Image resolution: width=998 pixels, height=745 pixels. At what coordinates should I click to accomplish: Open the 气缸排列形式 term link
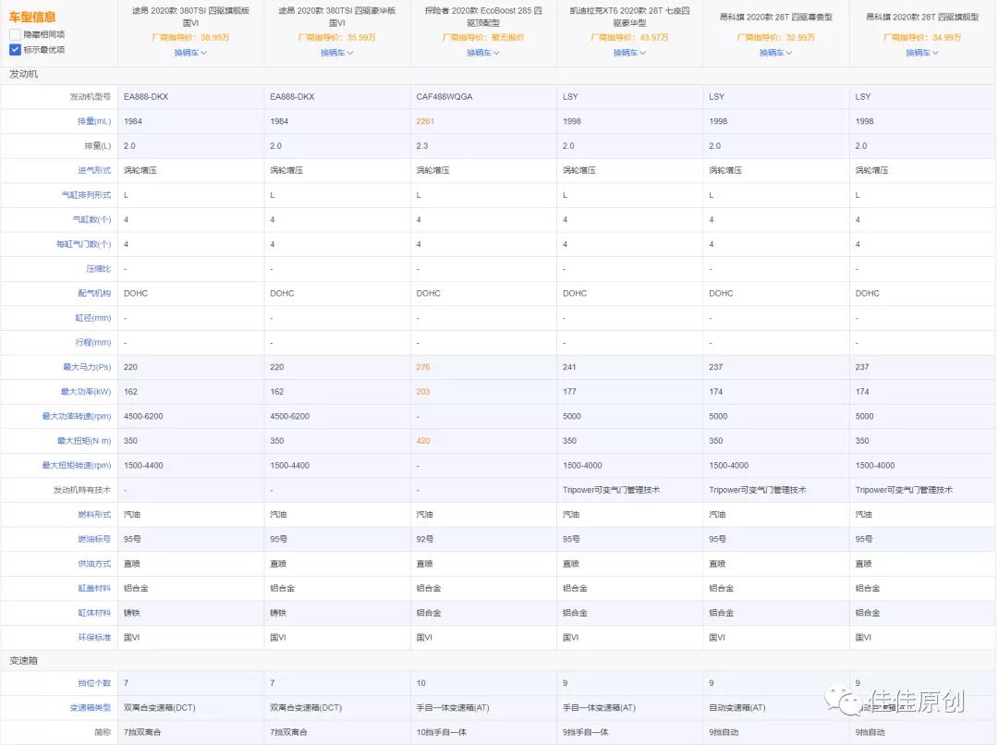click(x=86, y=195)
